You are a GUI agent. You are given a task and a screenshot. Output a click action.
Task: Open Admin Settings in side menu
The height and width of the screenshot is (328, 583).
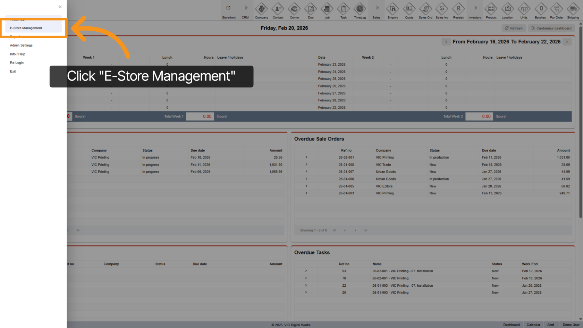click(x=21, y=45)
